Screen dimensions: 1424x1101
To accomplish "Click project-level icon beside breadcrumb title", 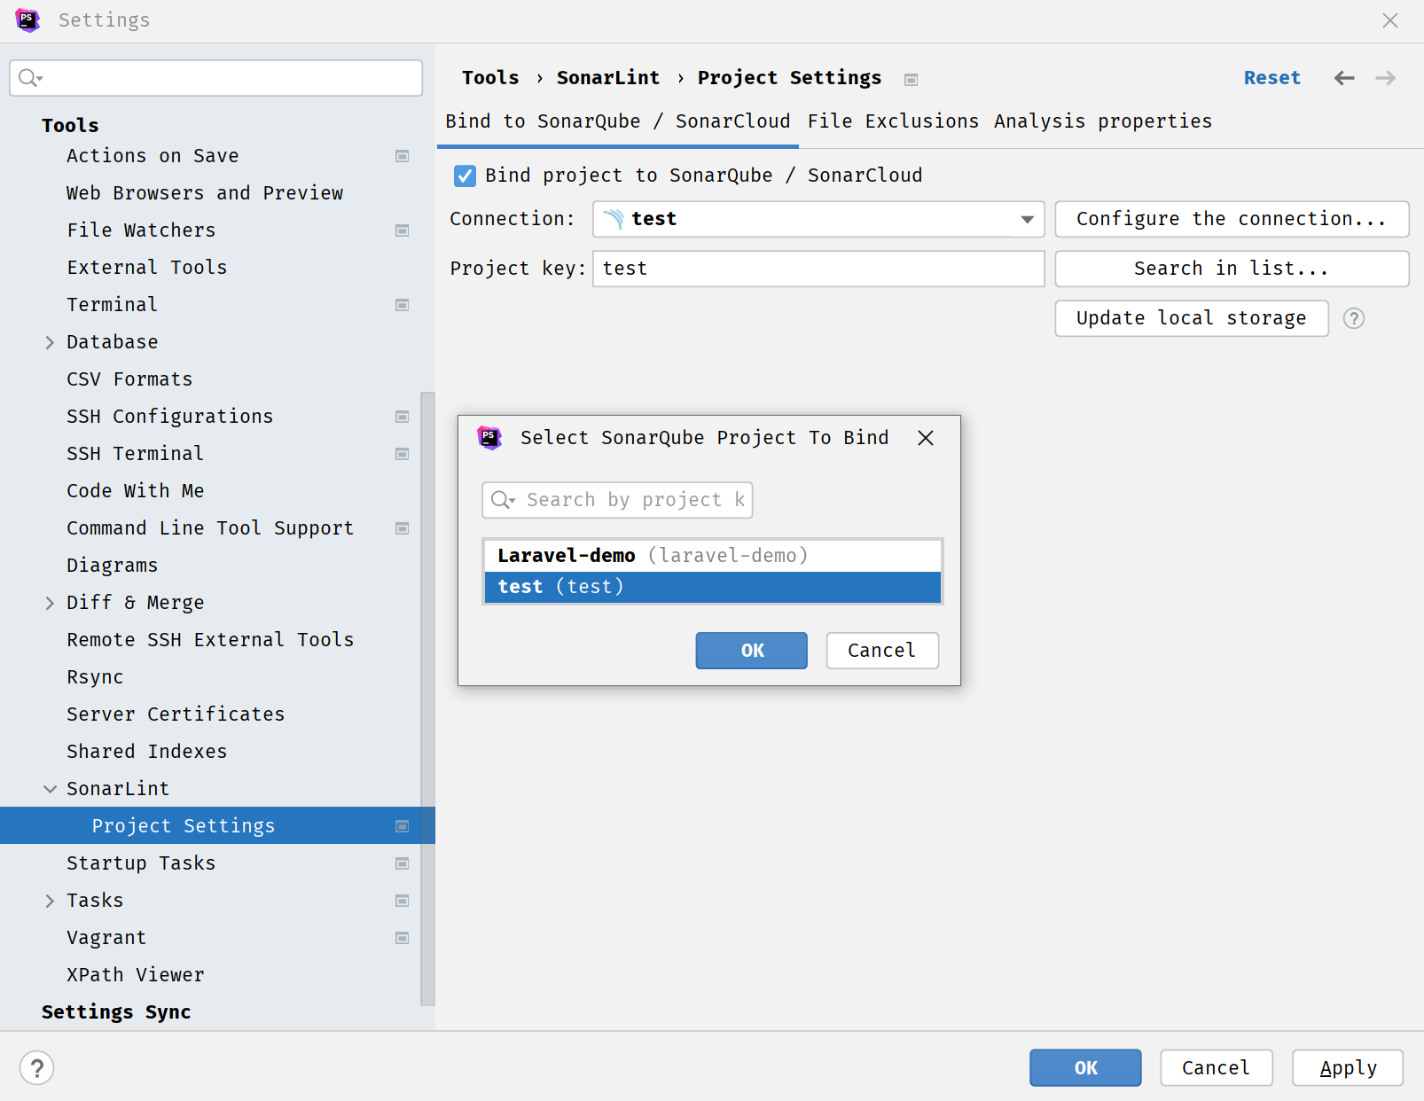I will [911, 80].
